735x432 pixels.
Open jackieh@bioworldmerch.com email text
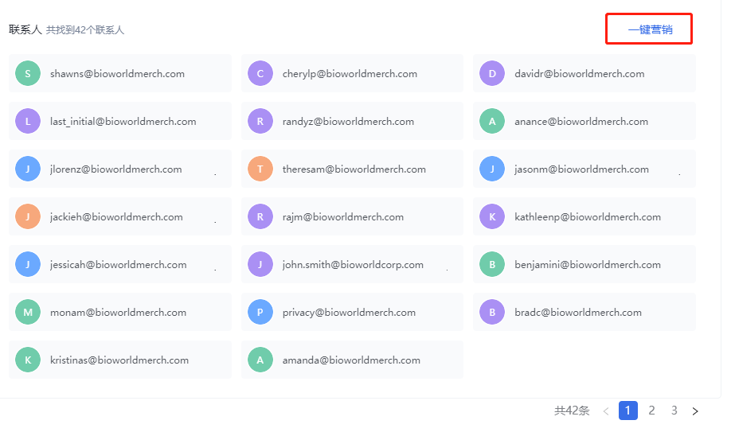(116, 217)
